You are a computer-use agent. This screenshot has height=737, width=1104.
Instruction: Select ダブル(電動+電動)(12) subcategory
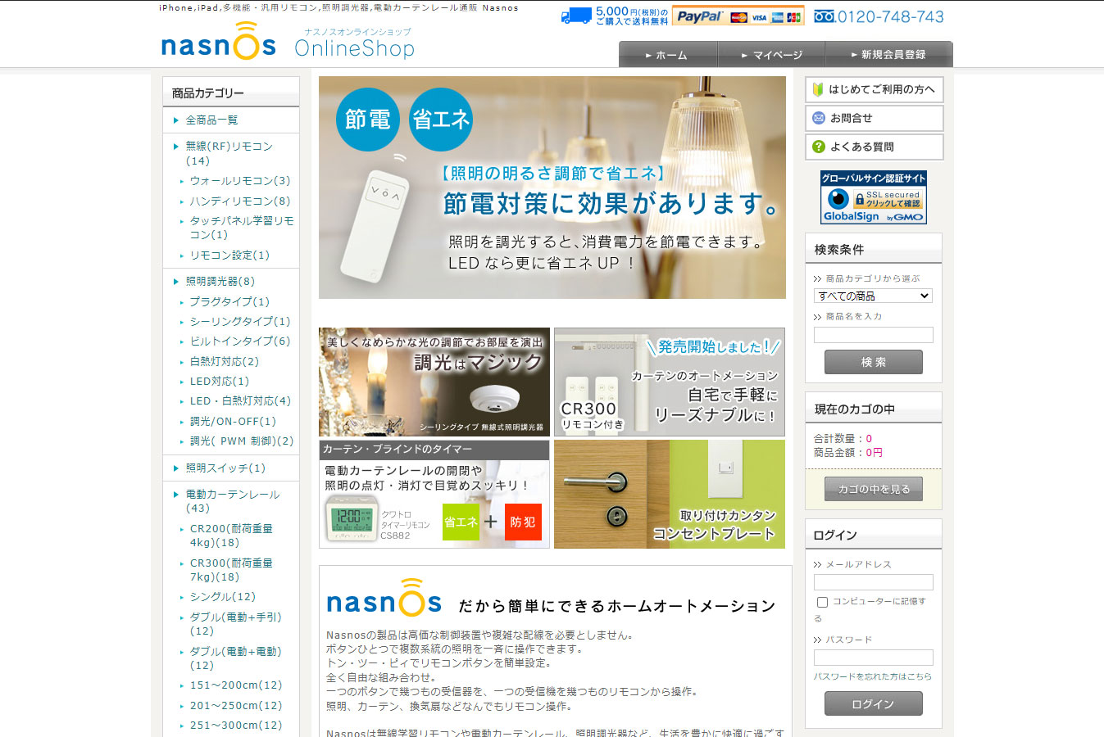(236, 658)
